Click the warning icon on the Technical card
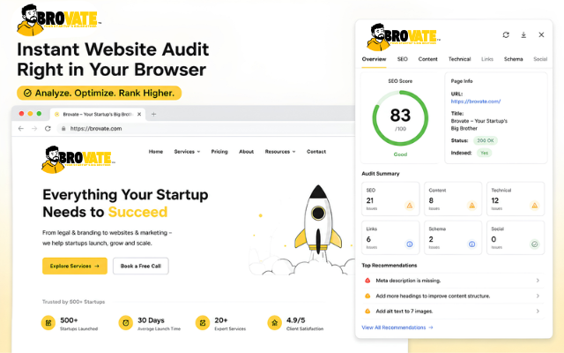Screen dimensions: 564x353 click(535, 206)
